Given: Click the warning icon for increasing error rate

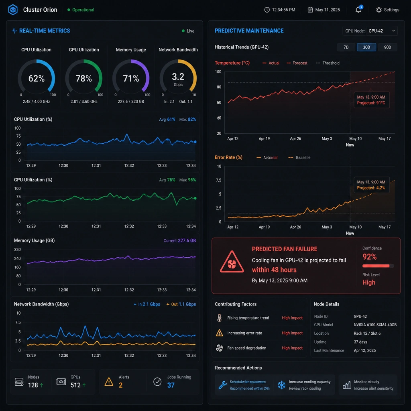Looking at the screenshot, I should pos(220,333).
